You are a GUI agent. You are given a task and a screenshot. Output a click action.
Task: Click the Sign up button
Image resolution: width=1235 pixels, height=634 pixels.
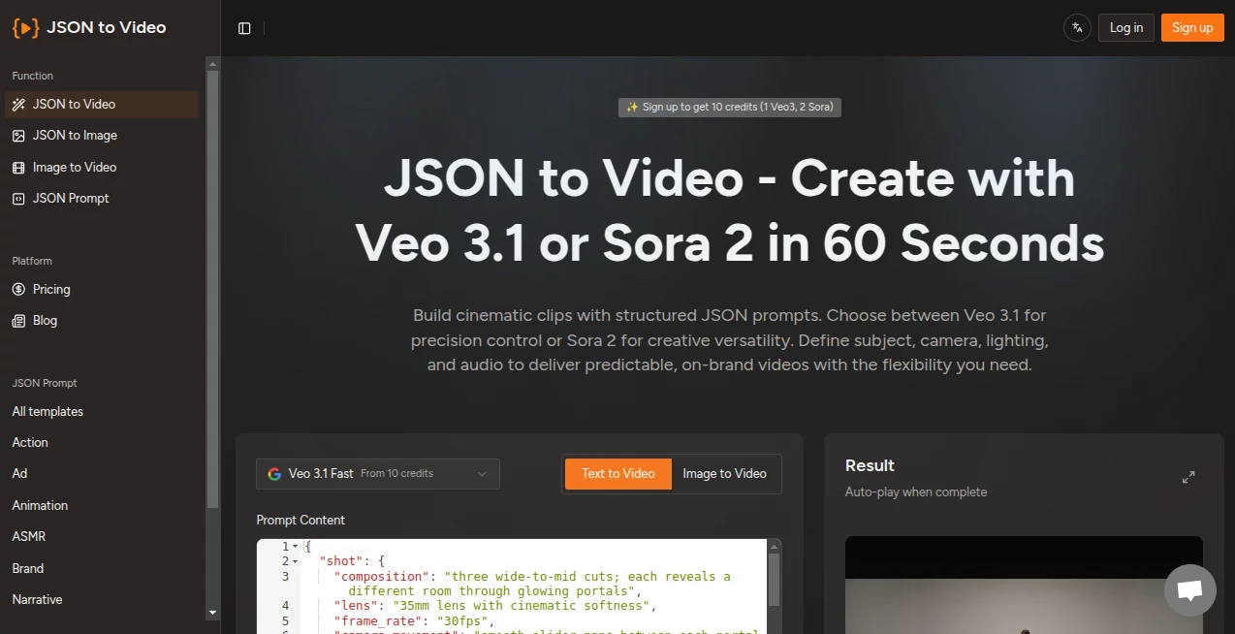click(x=1191, y=27)
